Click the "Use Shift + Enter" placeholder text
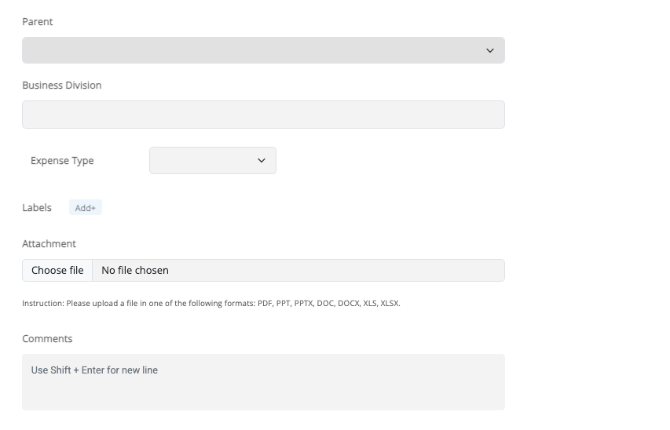The height and width of the screenshot is (430, 670). click(94, 370)
